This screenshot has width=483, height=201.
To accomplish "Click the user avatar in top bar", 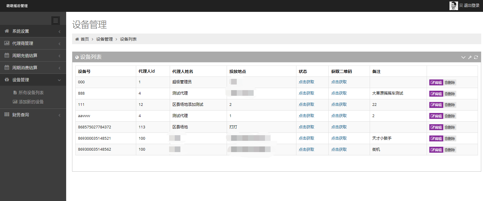I will 454,6.
